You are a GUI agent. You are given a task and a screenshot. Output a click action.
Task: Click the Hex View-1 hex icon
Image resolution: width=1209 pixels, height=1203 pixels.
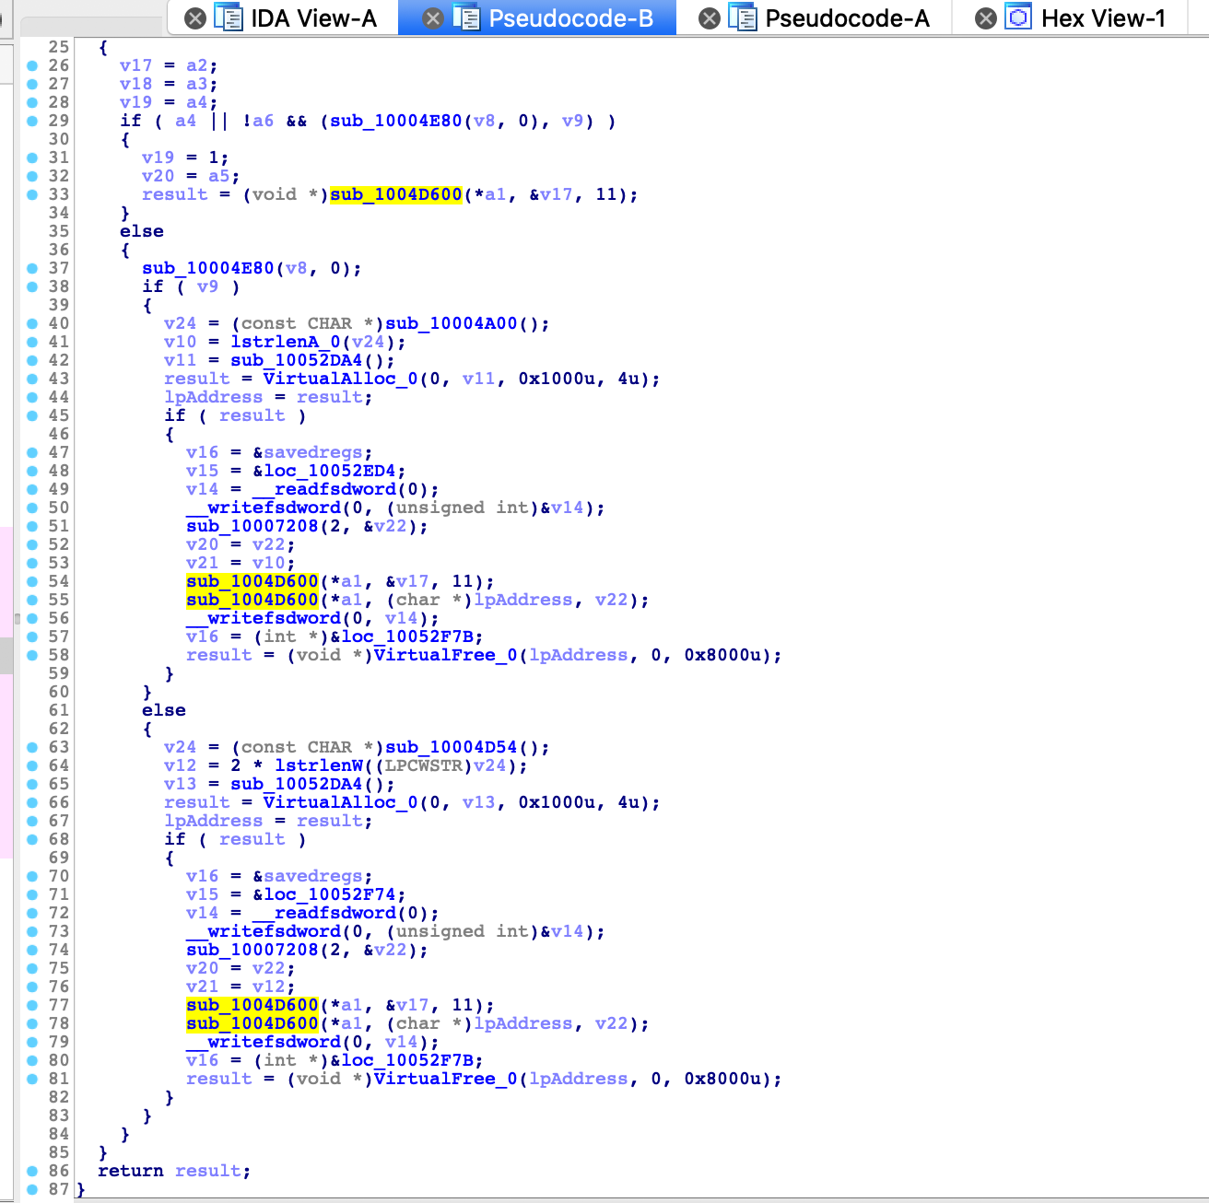pyautogui.click(x=1018, y=18)
